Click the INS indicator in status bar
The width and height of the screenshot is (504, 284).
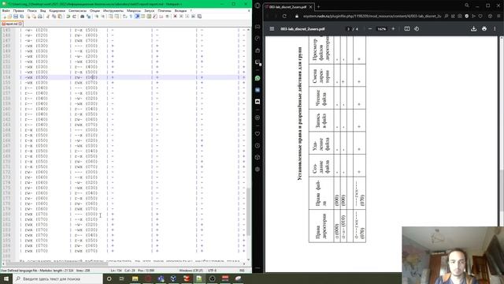click(242, 271)
